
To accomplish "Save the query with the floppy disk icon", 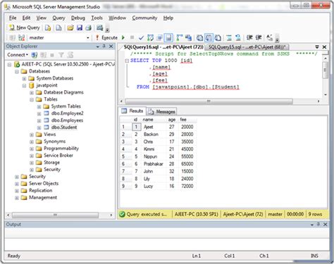I will coord(80,27).
